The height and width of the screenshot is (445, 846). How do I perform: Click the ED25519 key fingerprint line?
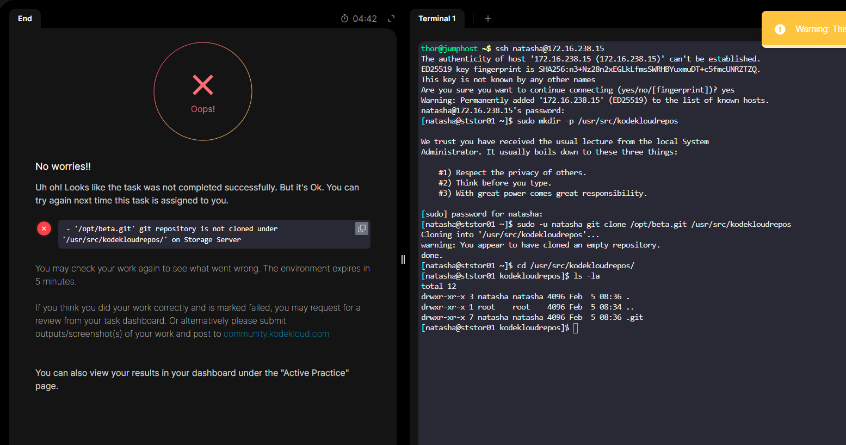click(x=591, y=69)
